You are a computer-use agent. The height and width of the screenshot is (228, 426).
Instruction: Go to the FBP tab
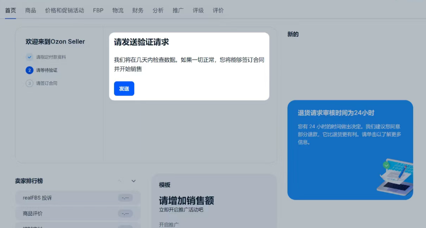(98, 10)
